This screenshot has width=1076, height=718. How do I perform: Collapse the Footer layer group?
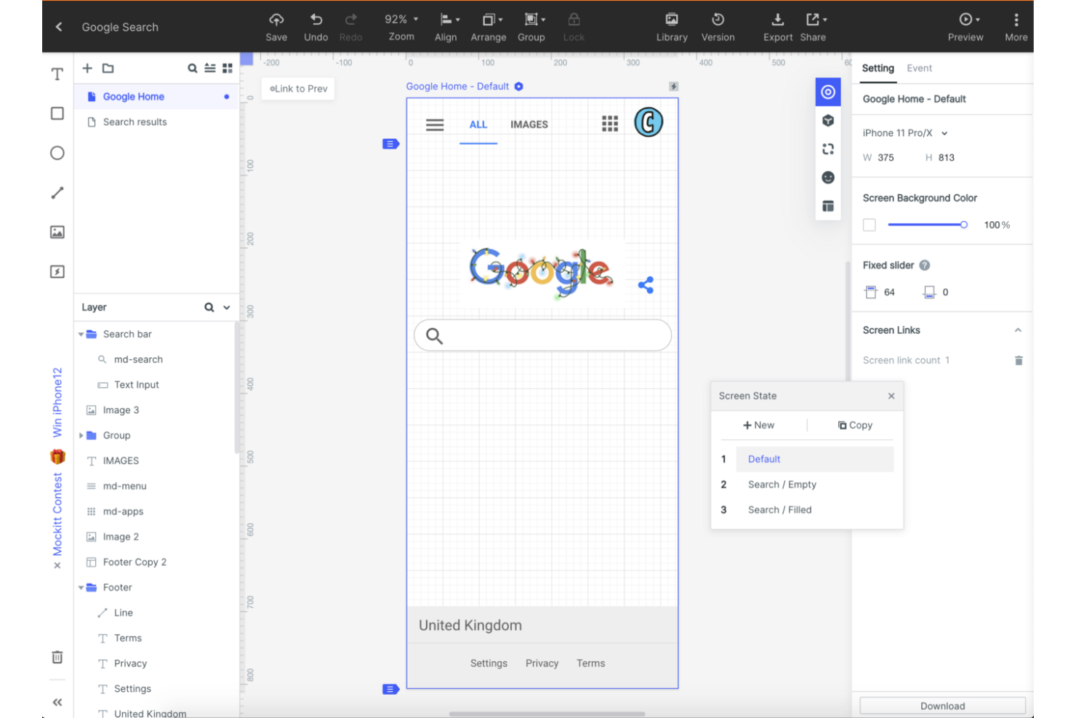pyautogui.click(x=81, y=588)
